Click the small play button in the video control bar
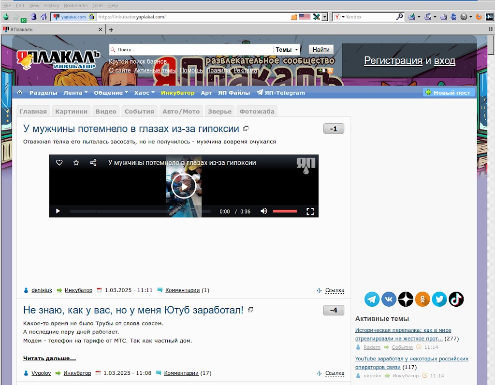The height and width of the screenshot is (385, 495). [x=58, y=211]
